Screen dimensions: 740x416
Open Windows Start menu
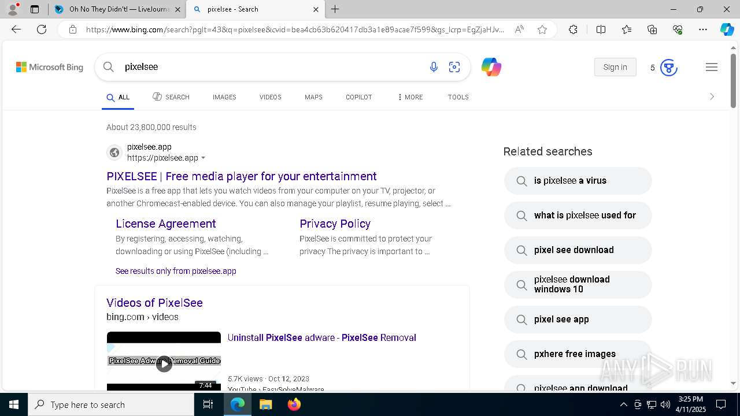13,404
